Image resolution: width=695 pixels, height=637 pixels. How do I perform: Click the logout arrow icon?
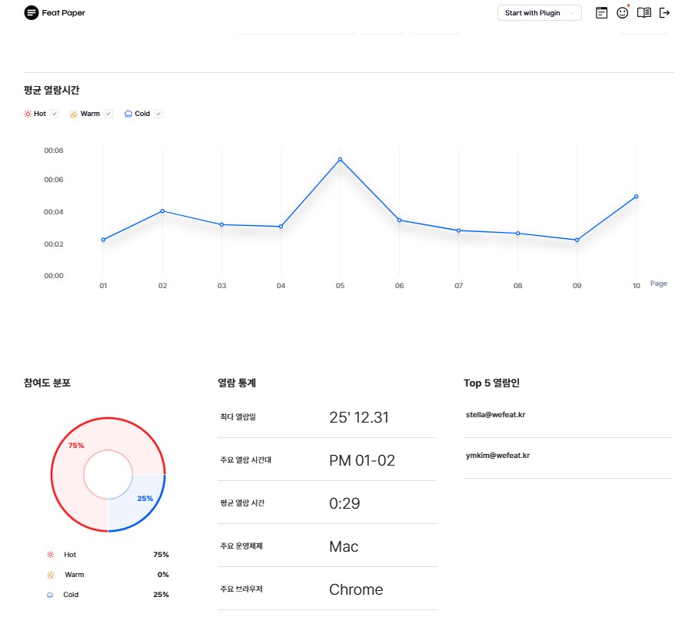click(665, 13)
